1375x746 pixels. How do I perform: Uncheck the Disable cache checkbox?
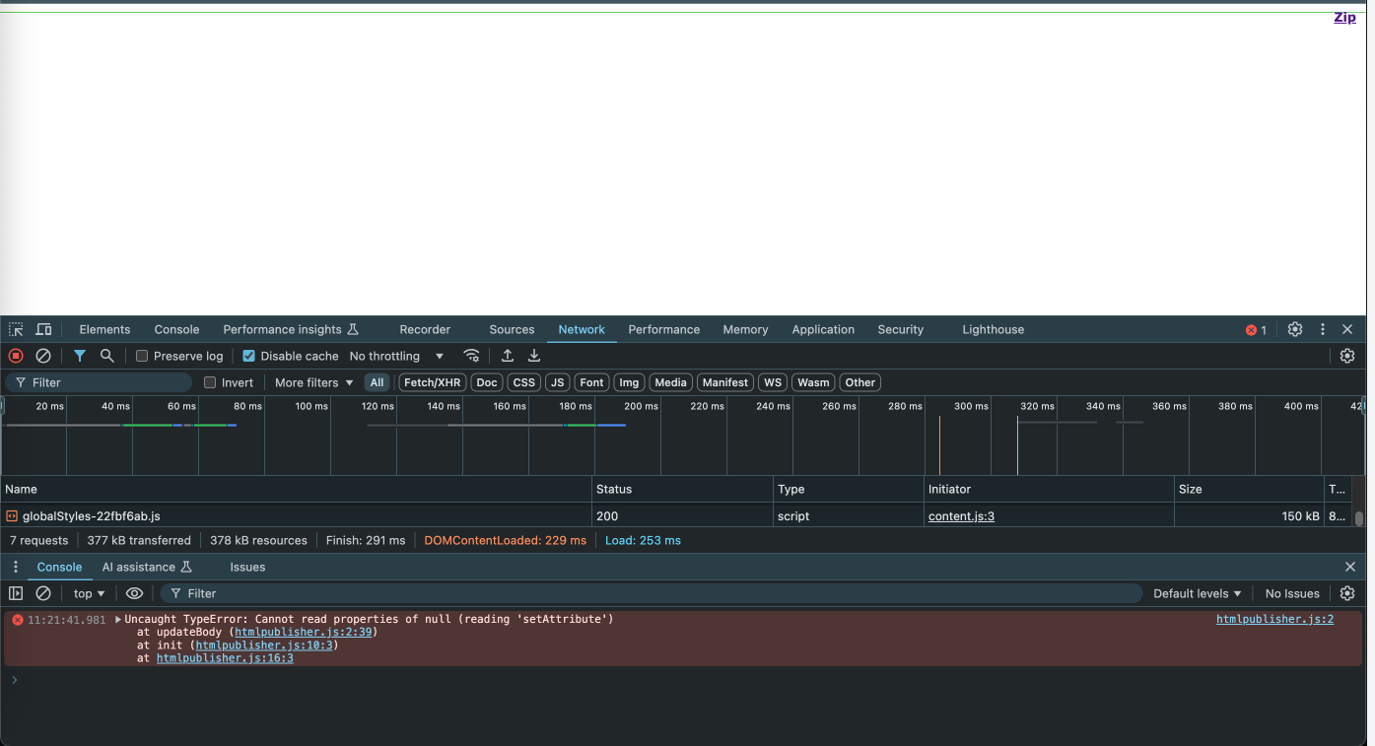[x=249, y=357]
